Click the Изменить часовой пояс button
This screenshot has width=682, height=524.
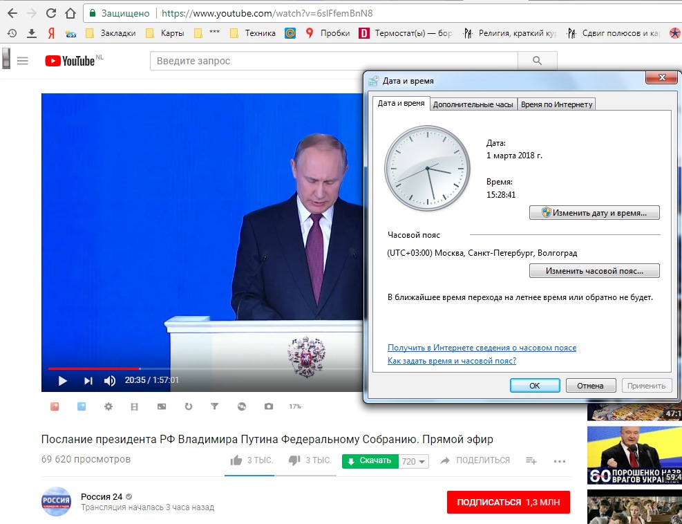[x=594, y=271]
